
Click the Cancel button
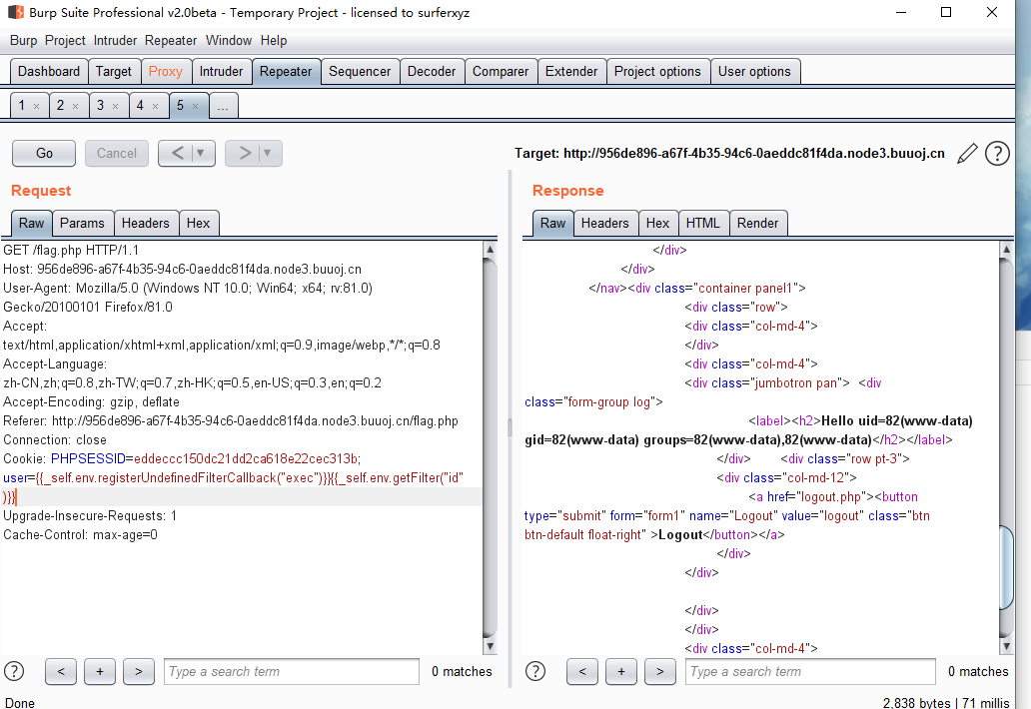(x=117, y=153)
